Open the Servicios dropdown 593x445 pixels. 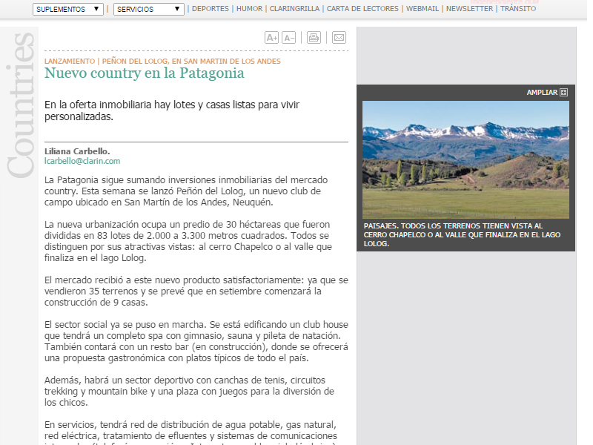pyautogui.click(x=149, y=9)
